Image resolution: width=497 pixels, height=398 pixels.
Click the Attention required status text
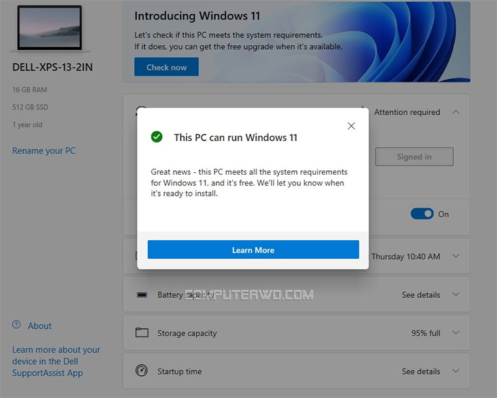407,112
